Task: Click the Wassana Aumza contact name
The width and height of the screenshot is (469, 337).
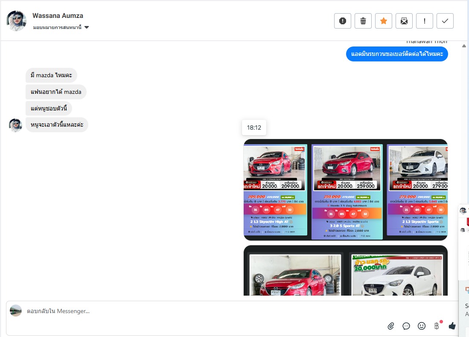Action: (58, 15)
